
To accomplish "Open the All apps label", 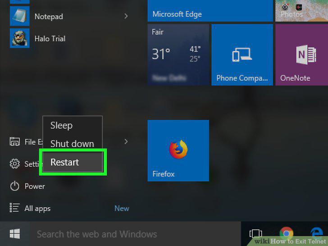I will click(x=37, y=209).
